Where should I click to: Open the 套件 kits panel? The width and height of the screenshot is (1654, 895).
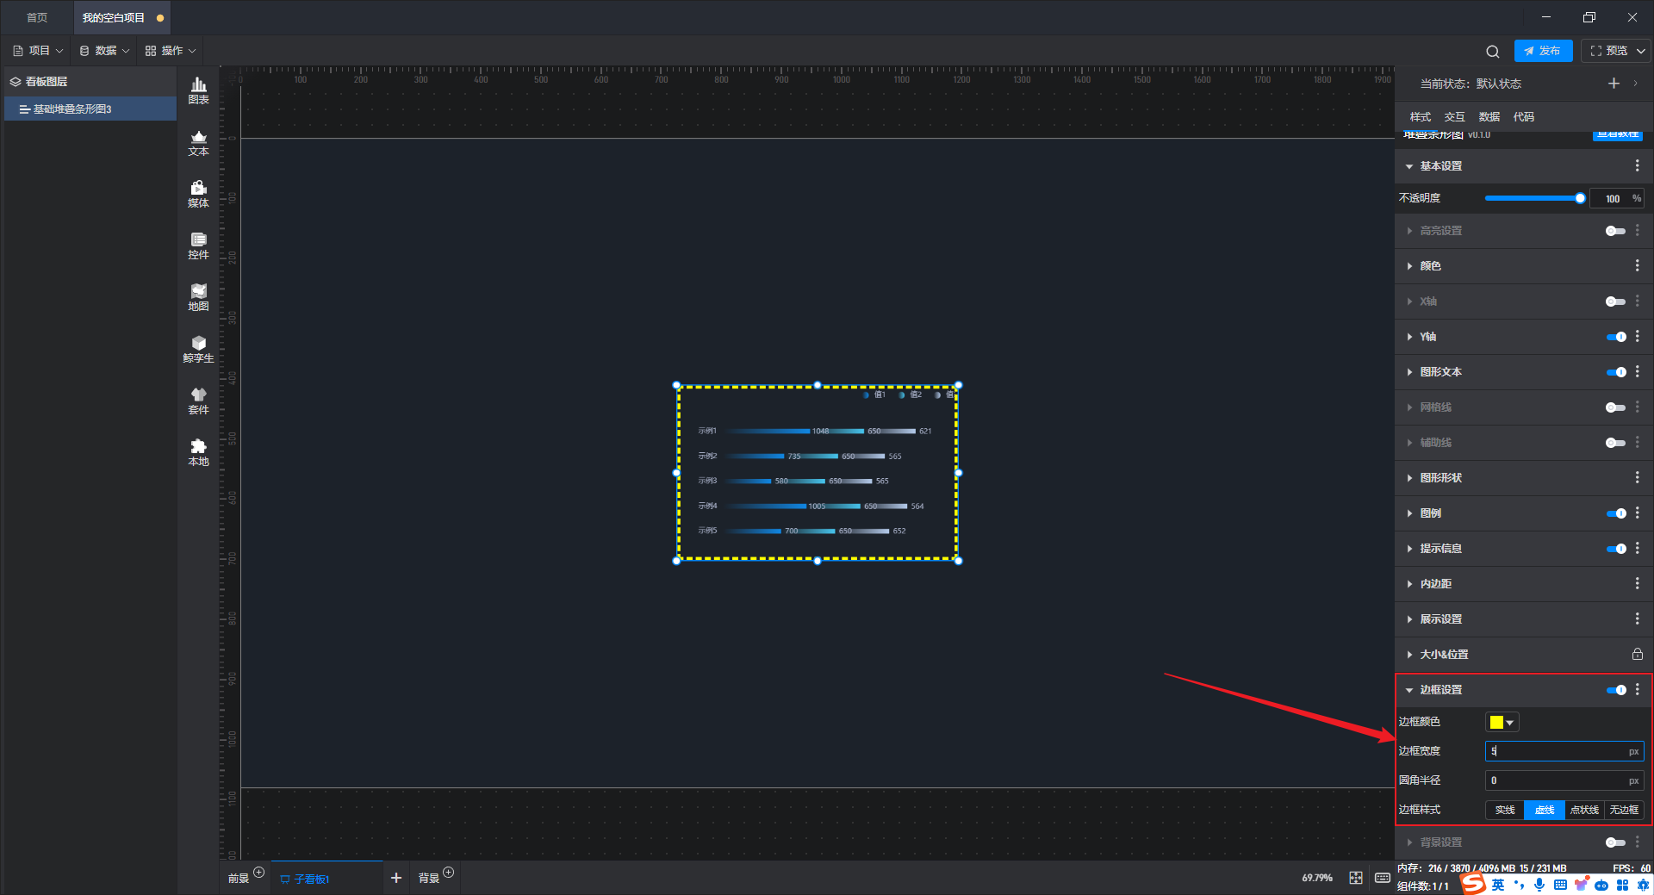click(x=198, y=401)
